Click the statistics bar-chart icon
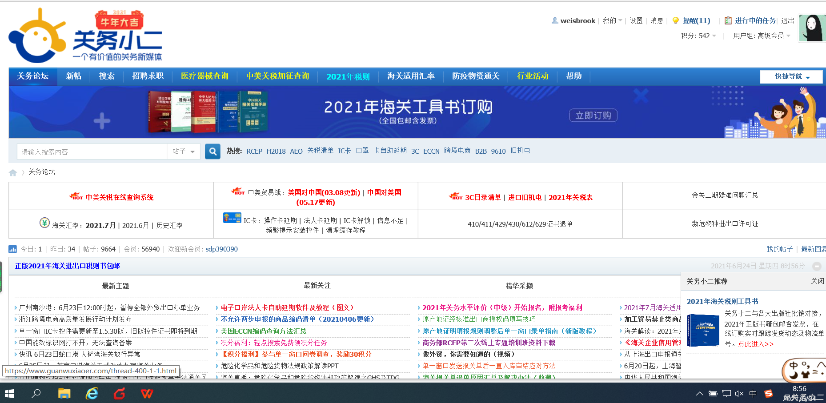The image size is (826, 403). (x=13, y=249)
